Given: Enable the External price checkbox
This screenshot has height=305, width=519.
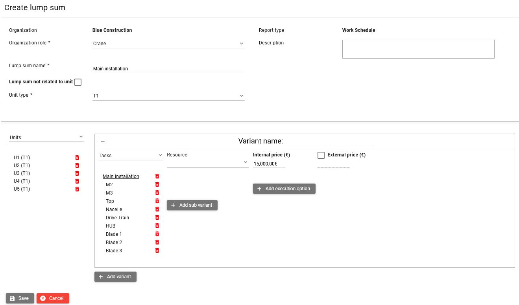Looking at the screenshot, I should tap(321, 155).
